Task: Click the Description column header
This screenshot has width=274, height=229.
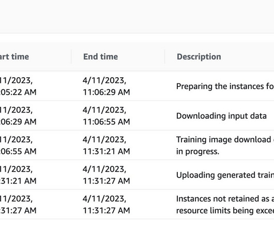Action: (x=199, y=56)
